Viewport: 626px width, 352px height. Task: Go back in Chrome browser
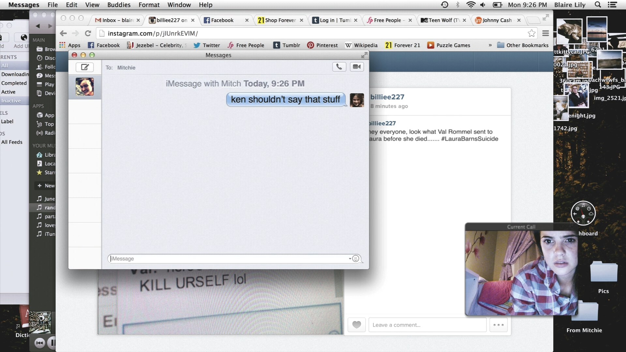point(63,33)
